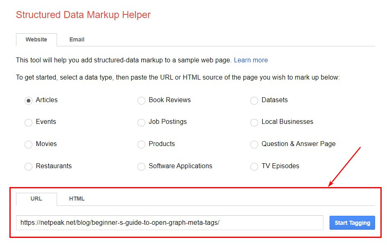
Task: Pick Software Applications data type
Action: click(x=141, y=167)
